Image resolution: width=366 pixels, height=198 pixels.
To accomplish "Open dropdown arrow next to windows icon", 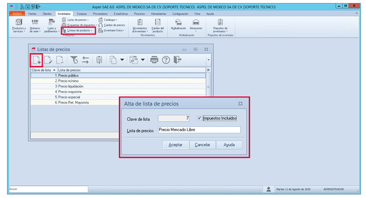I will (x=143, y=60).
